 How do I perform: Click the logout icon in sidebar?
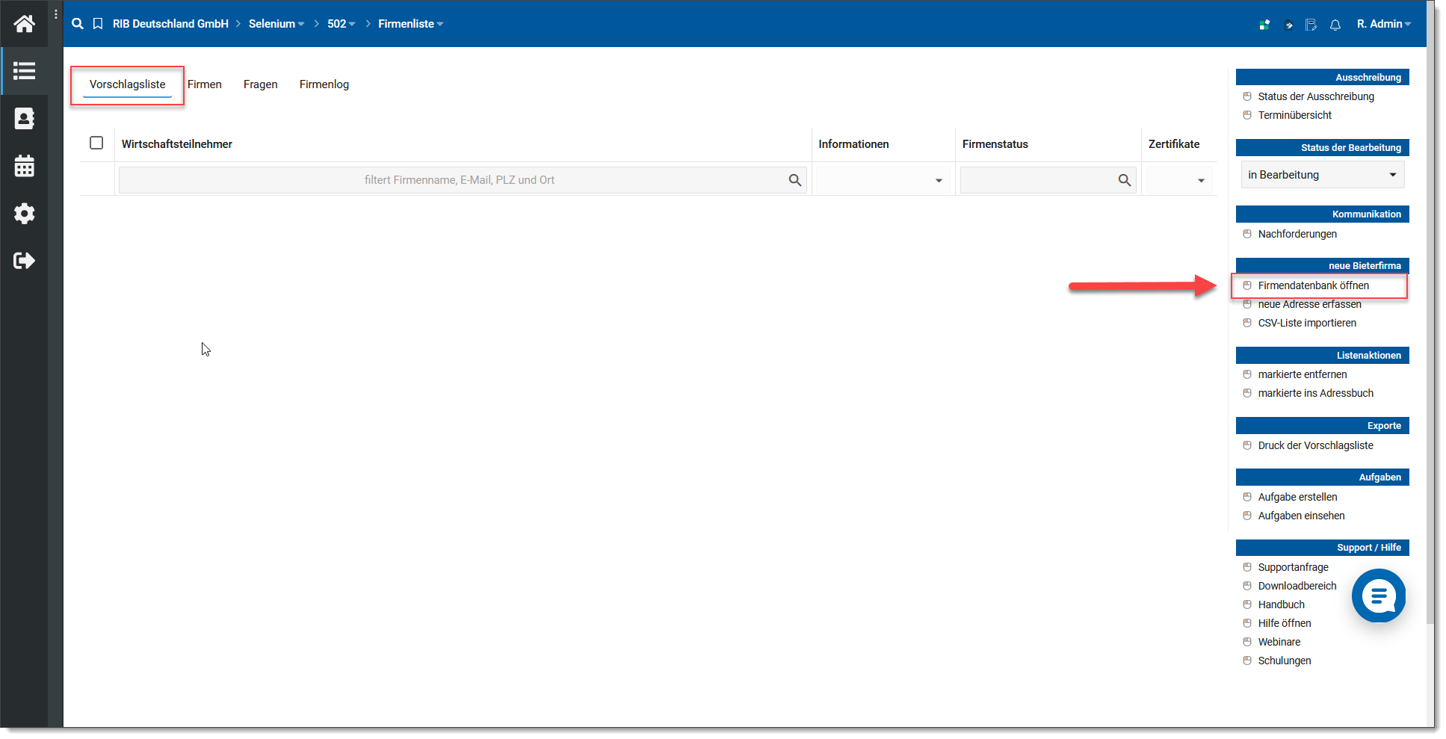point(24,261)
